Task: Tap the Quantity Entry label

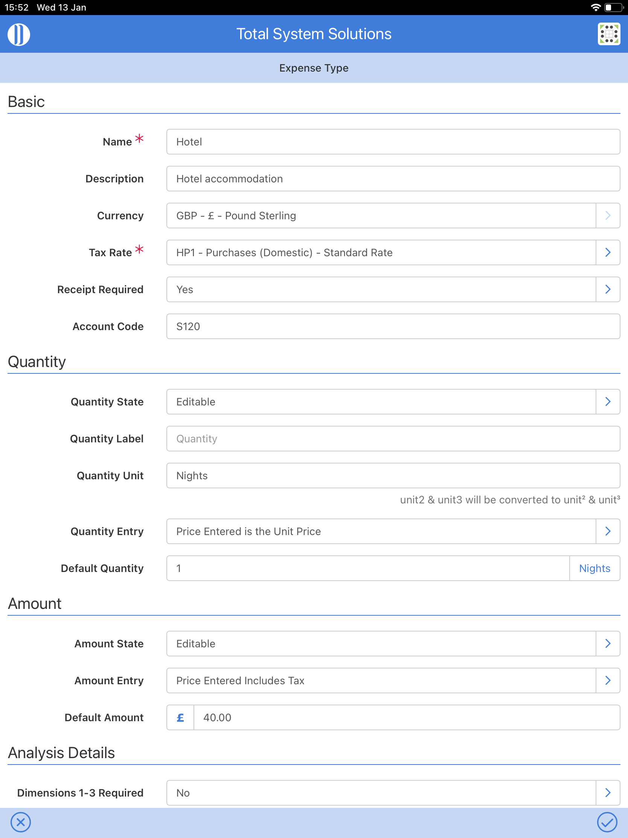Action: 107,532
